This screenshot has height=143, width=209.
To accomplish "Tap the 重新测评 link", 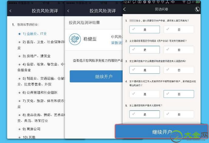I will pos(117,43).
